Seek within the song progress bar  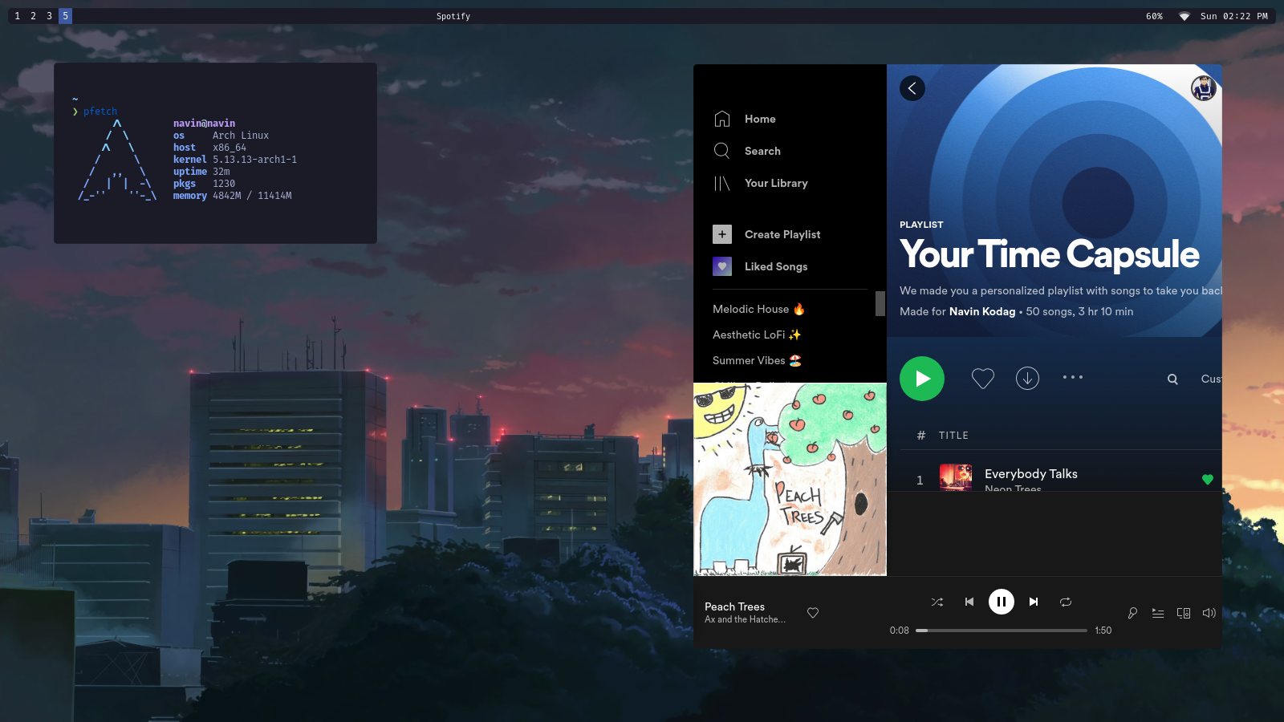click(x=1002, y=631)
